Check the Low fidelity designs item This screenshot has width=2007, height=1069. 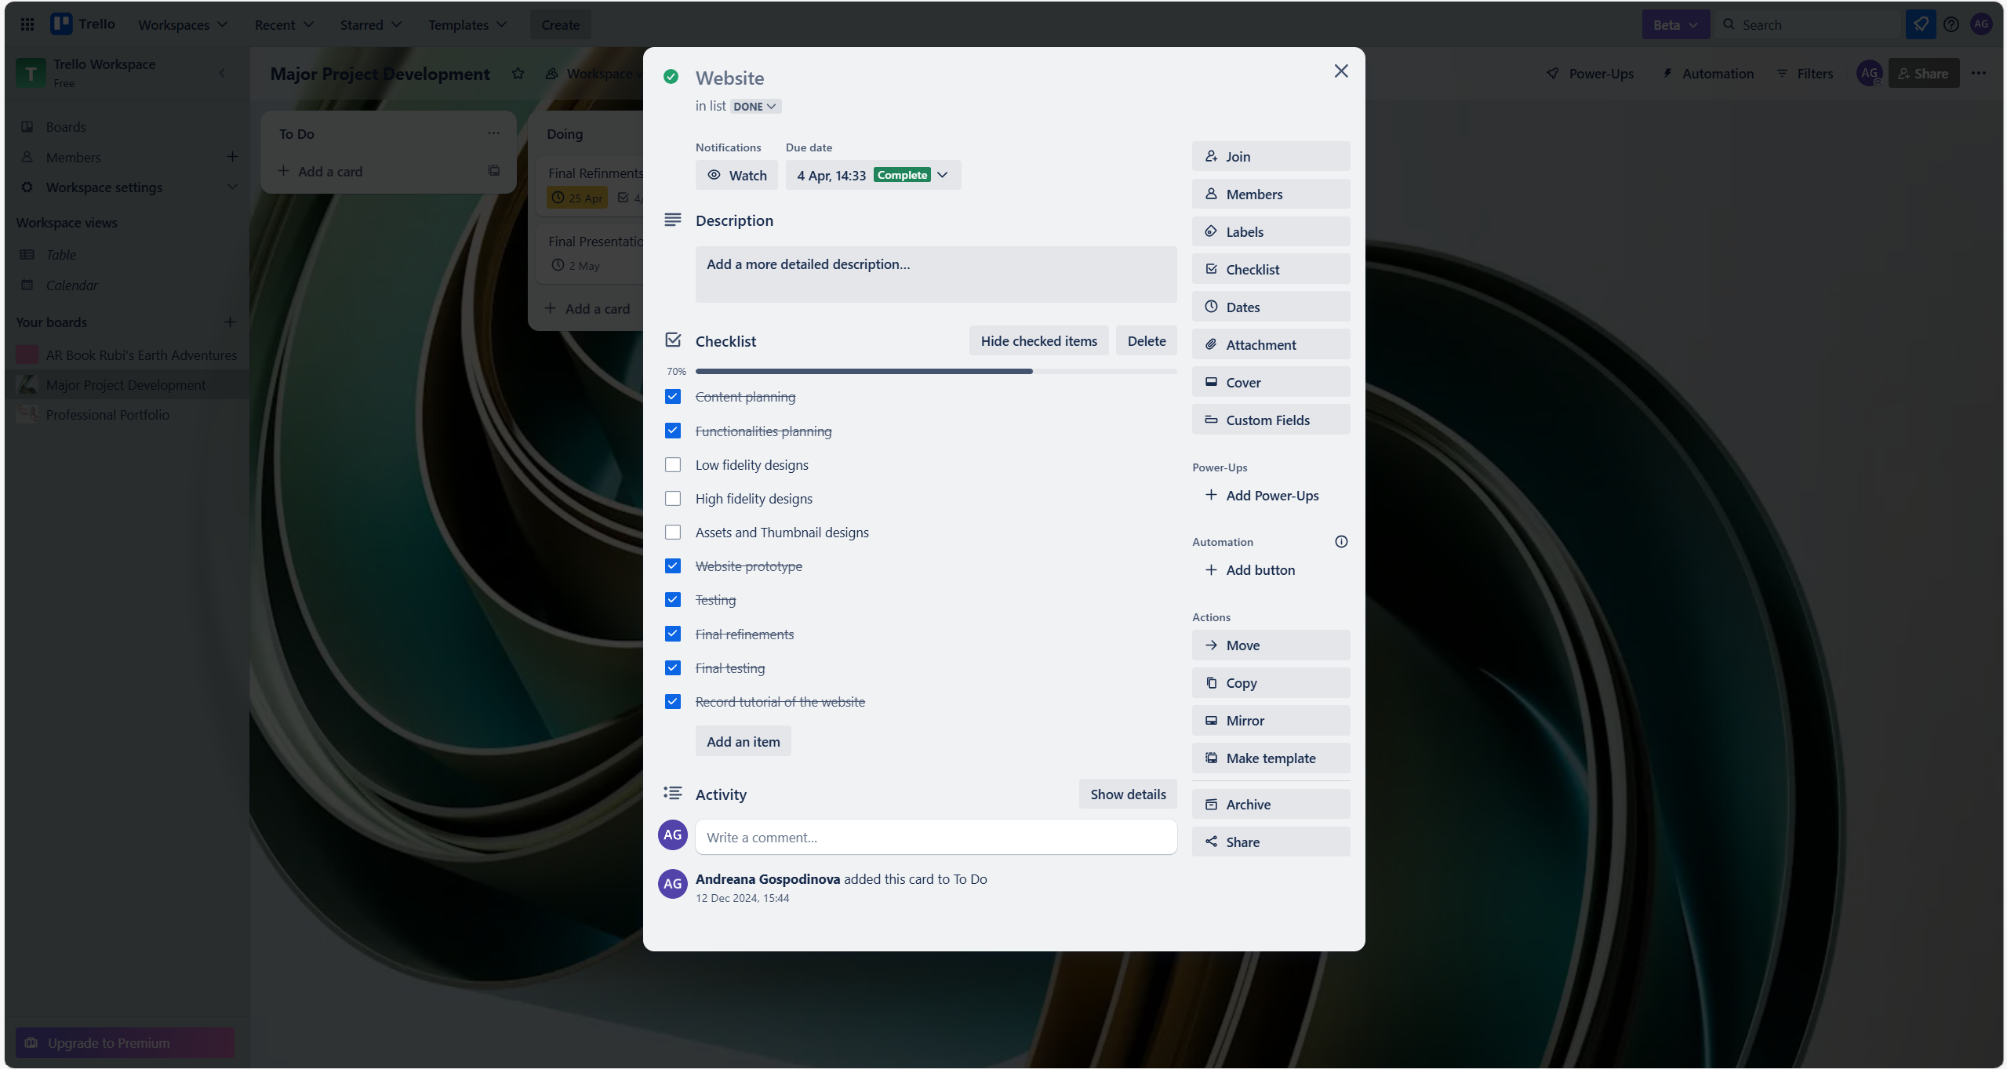tap(673, 465)
